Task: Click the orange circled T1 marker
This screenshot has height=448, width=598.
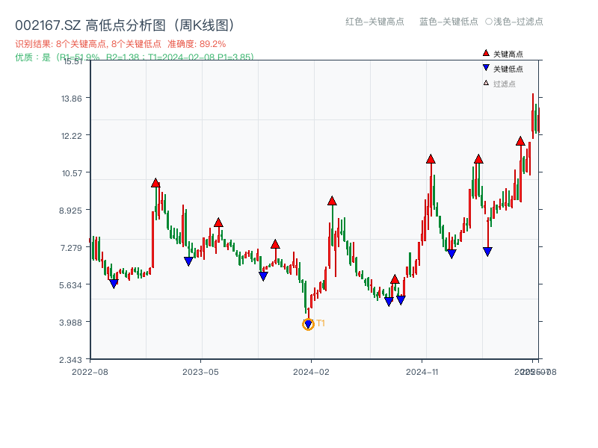Action: coord(307,323)
